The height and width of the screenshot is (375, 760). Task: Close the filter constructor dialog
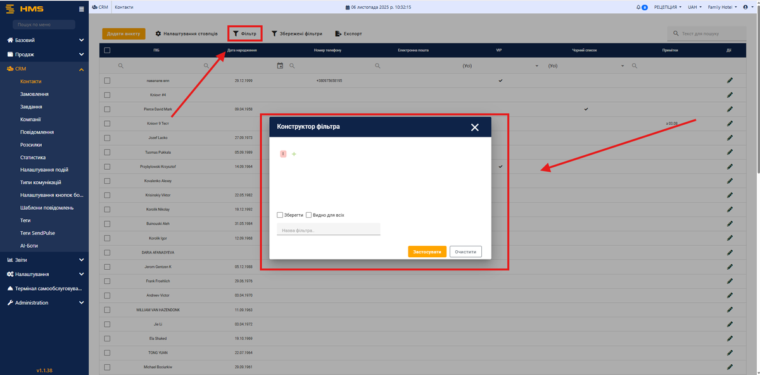pyautogui.click(x=475, y=127)
